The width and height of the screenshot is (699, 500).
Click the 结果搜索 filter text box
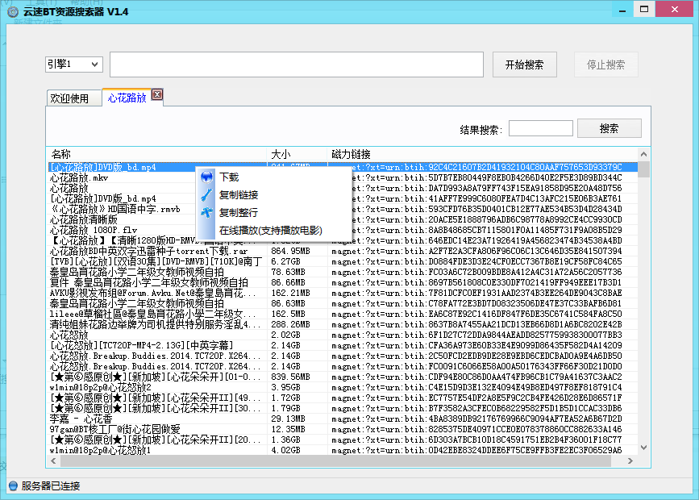pos(540,129)
